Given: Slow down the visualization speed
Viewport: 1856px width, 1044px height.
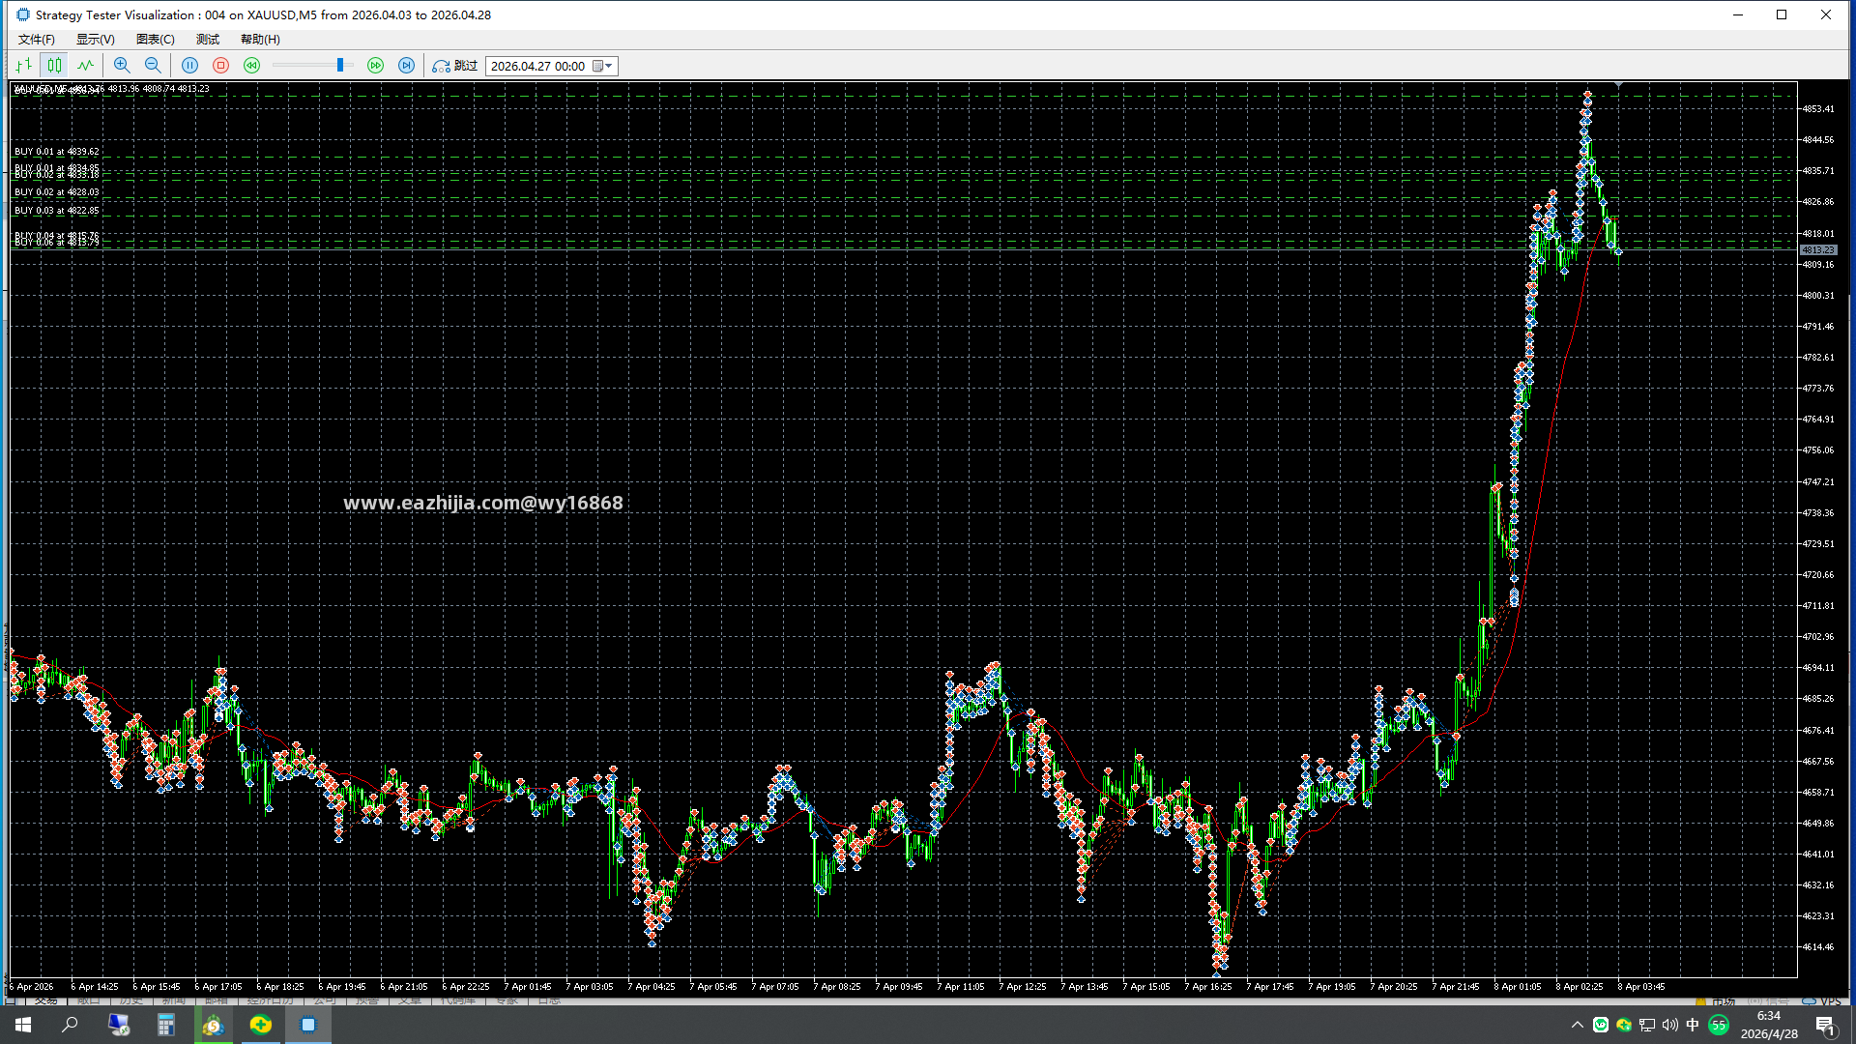Looking at the screenshot, I should pyautogui.click(x=252, y=66).
